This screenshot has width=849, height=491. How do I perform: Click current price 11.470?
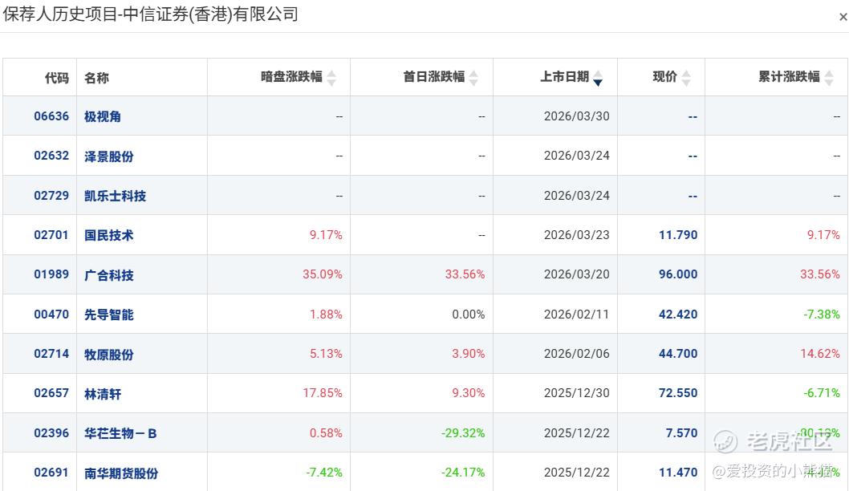tap(678, 473)
